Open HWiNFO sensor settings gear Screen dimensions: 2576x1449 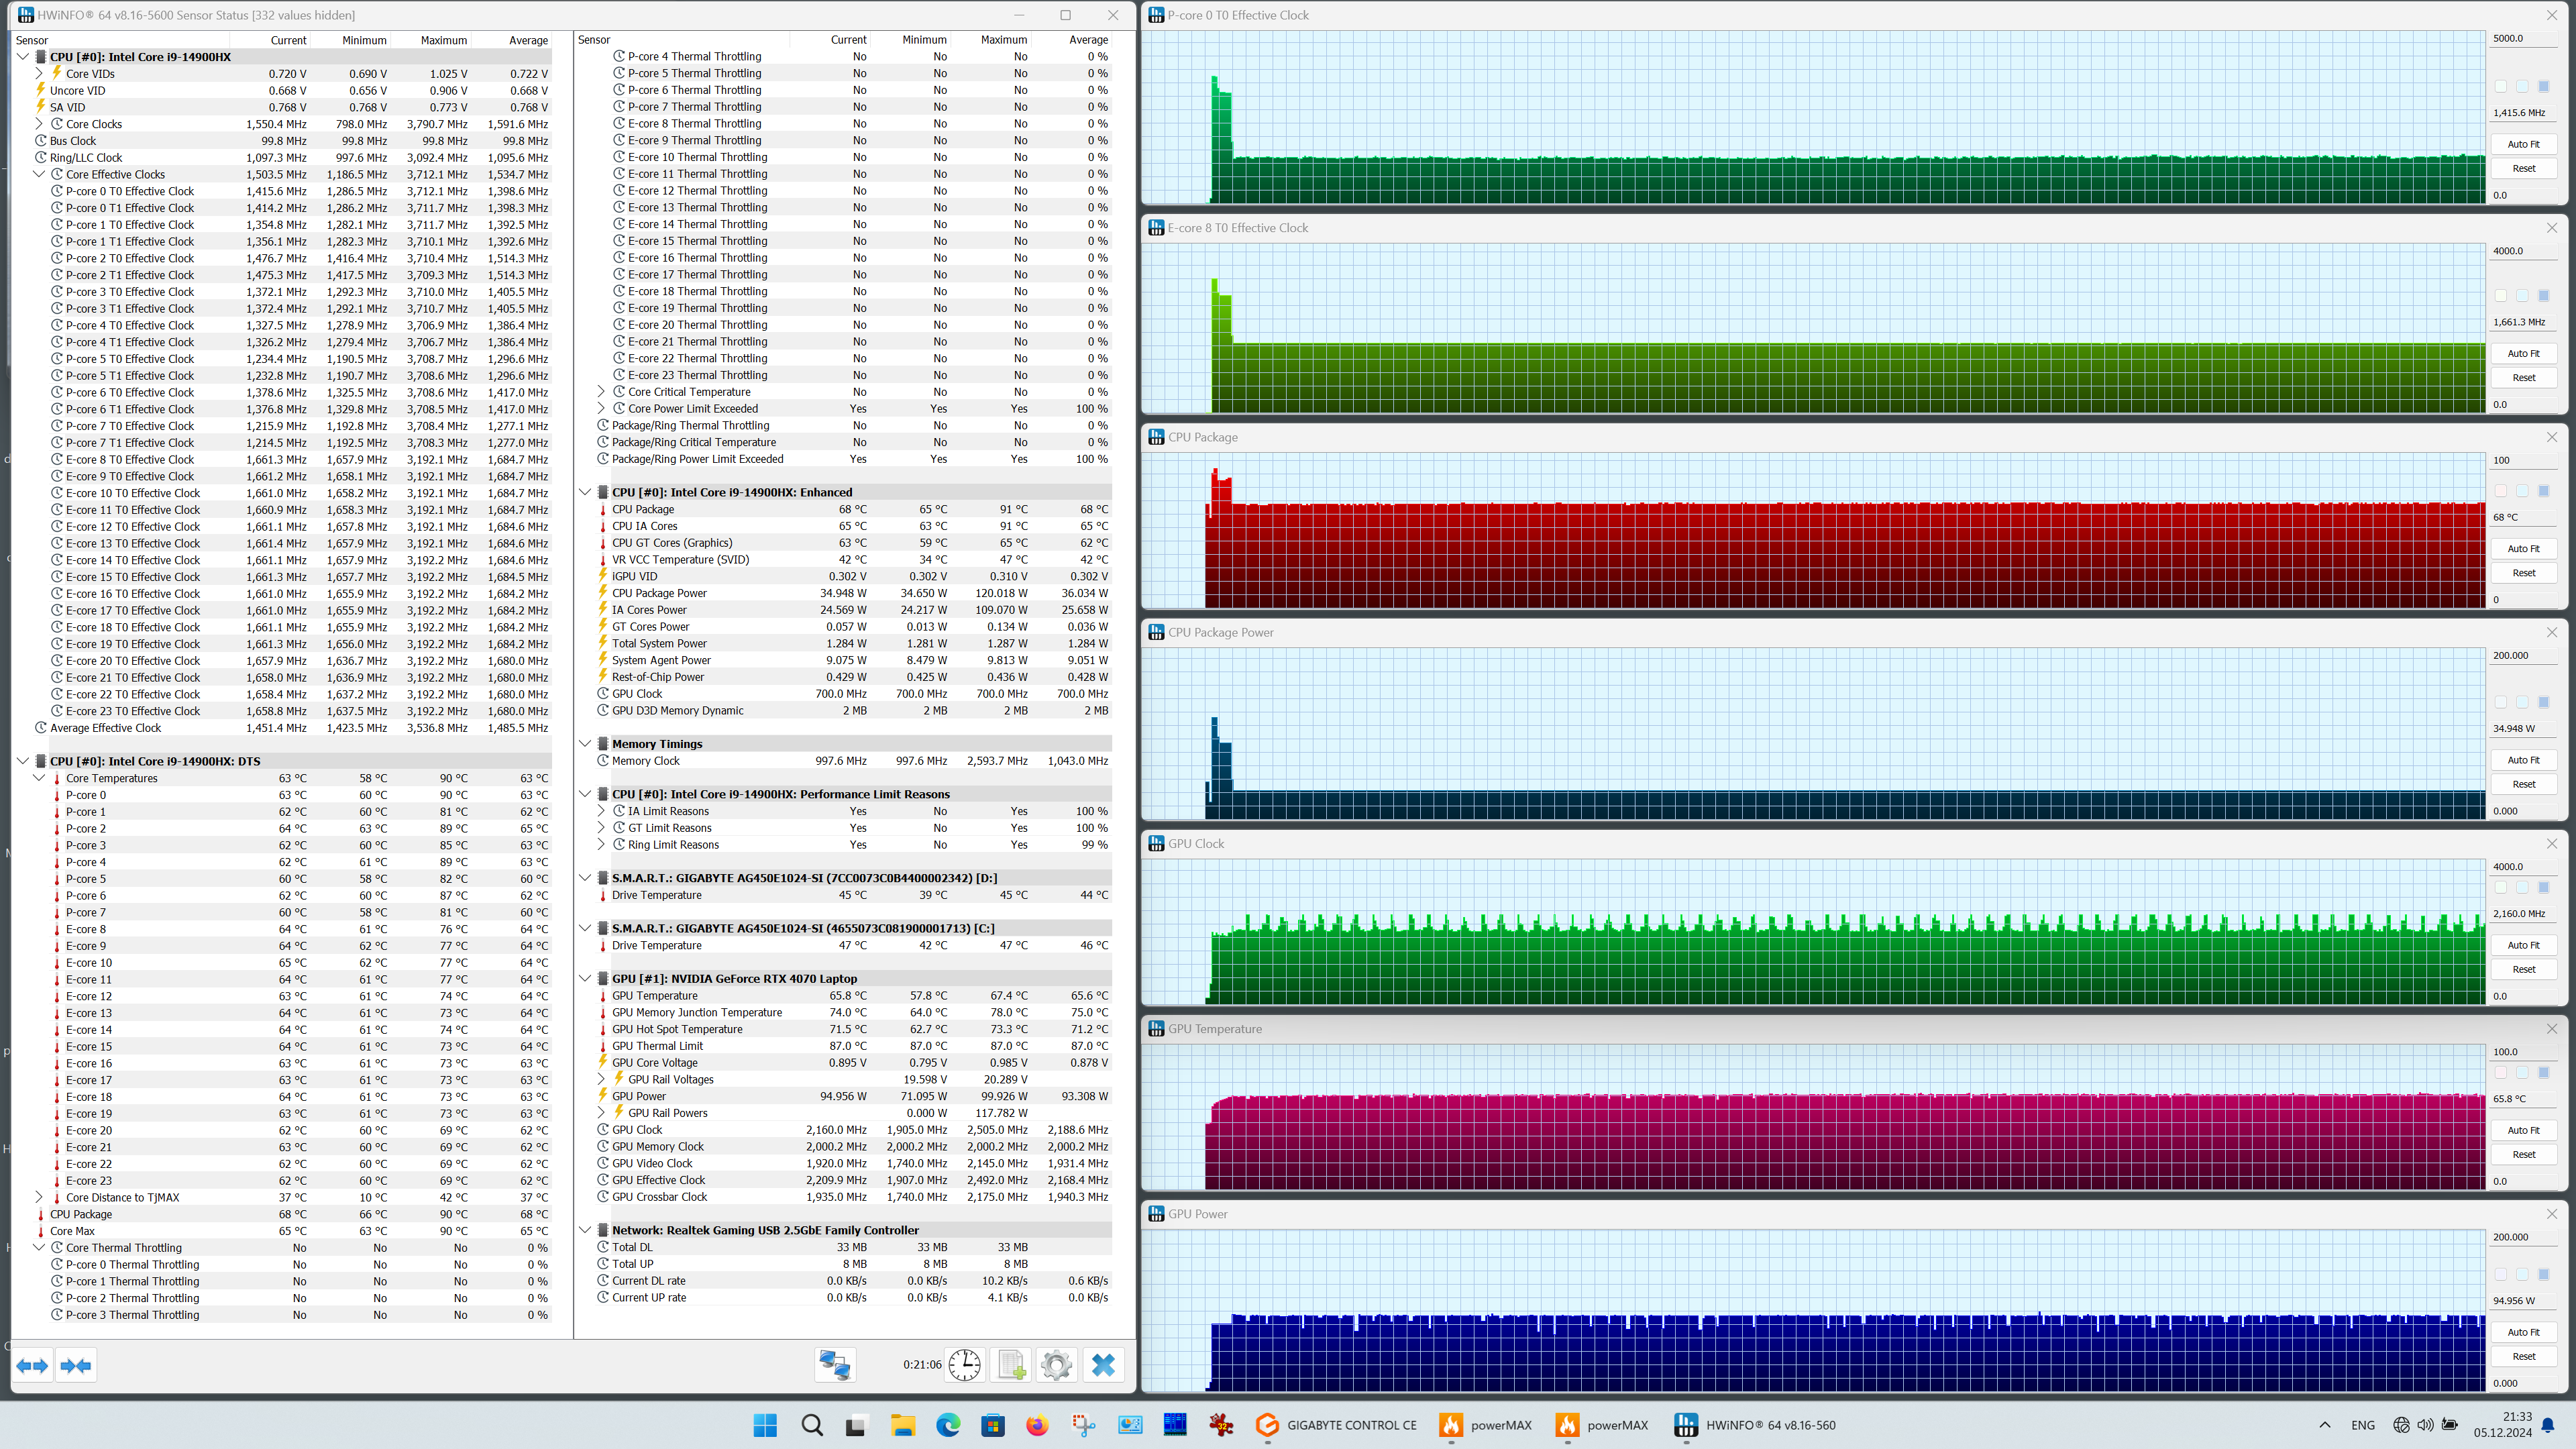[1056, 1365]
